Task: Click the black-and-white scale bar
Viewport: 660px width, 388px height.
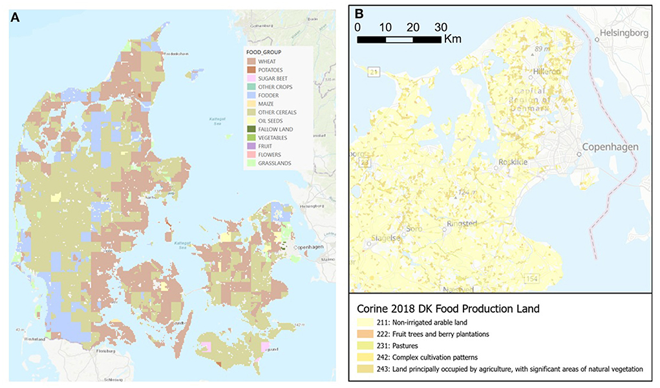Action: coord(399,40)
